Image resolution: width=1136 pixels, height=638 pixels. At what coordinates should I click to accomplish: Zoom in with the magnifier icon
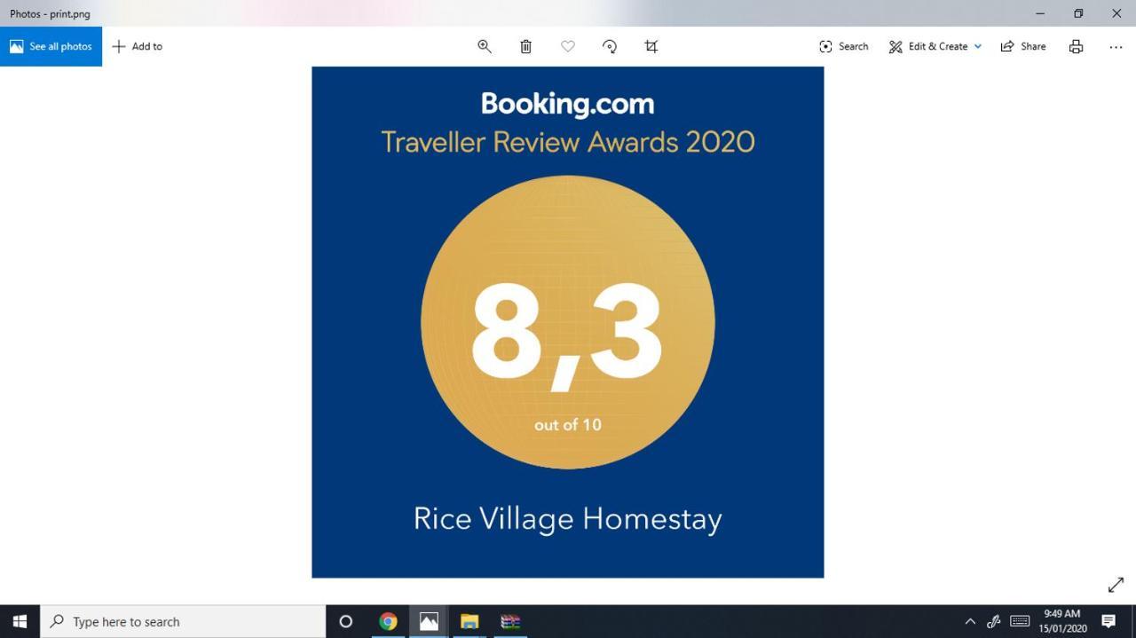pyautogui.click(x=485, y=46)
